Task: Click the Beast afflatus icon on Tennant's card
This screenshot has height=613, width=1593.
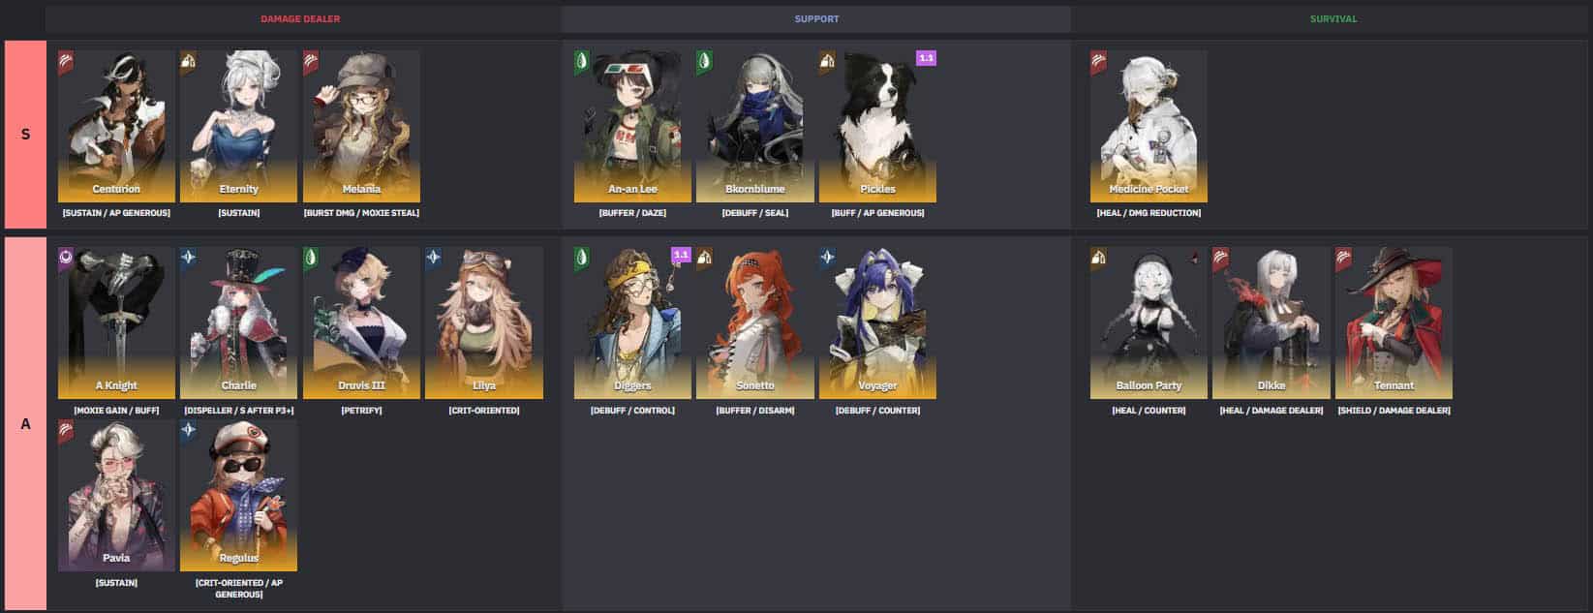Action: [x=1343, y=259]
